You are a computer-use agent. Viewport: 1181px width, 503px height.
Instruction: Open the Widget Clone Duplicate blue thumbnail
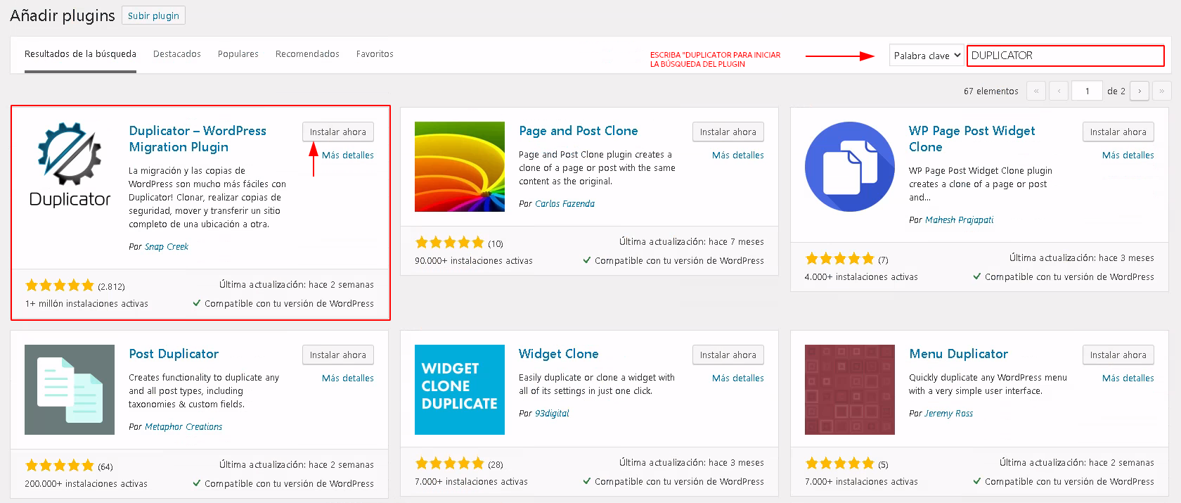click(x=460, y=390)
